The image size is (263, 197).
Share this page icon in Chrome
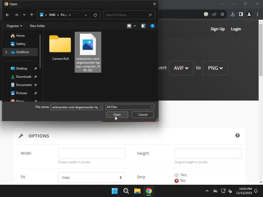coord(214,14)
